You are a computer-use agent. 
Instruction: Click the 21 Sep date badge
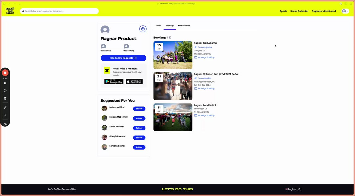159,78
